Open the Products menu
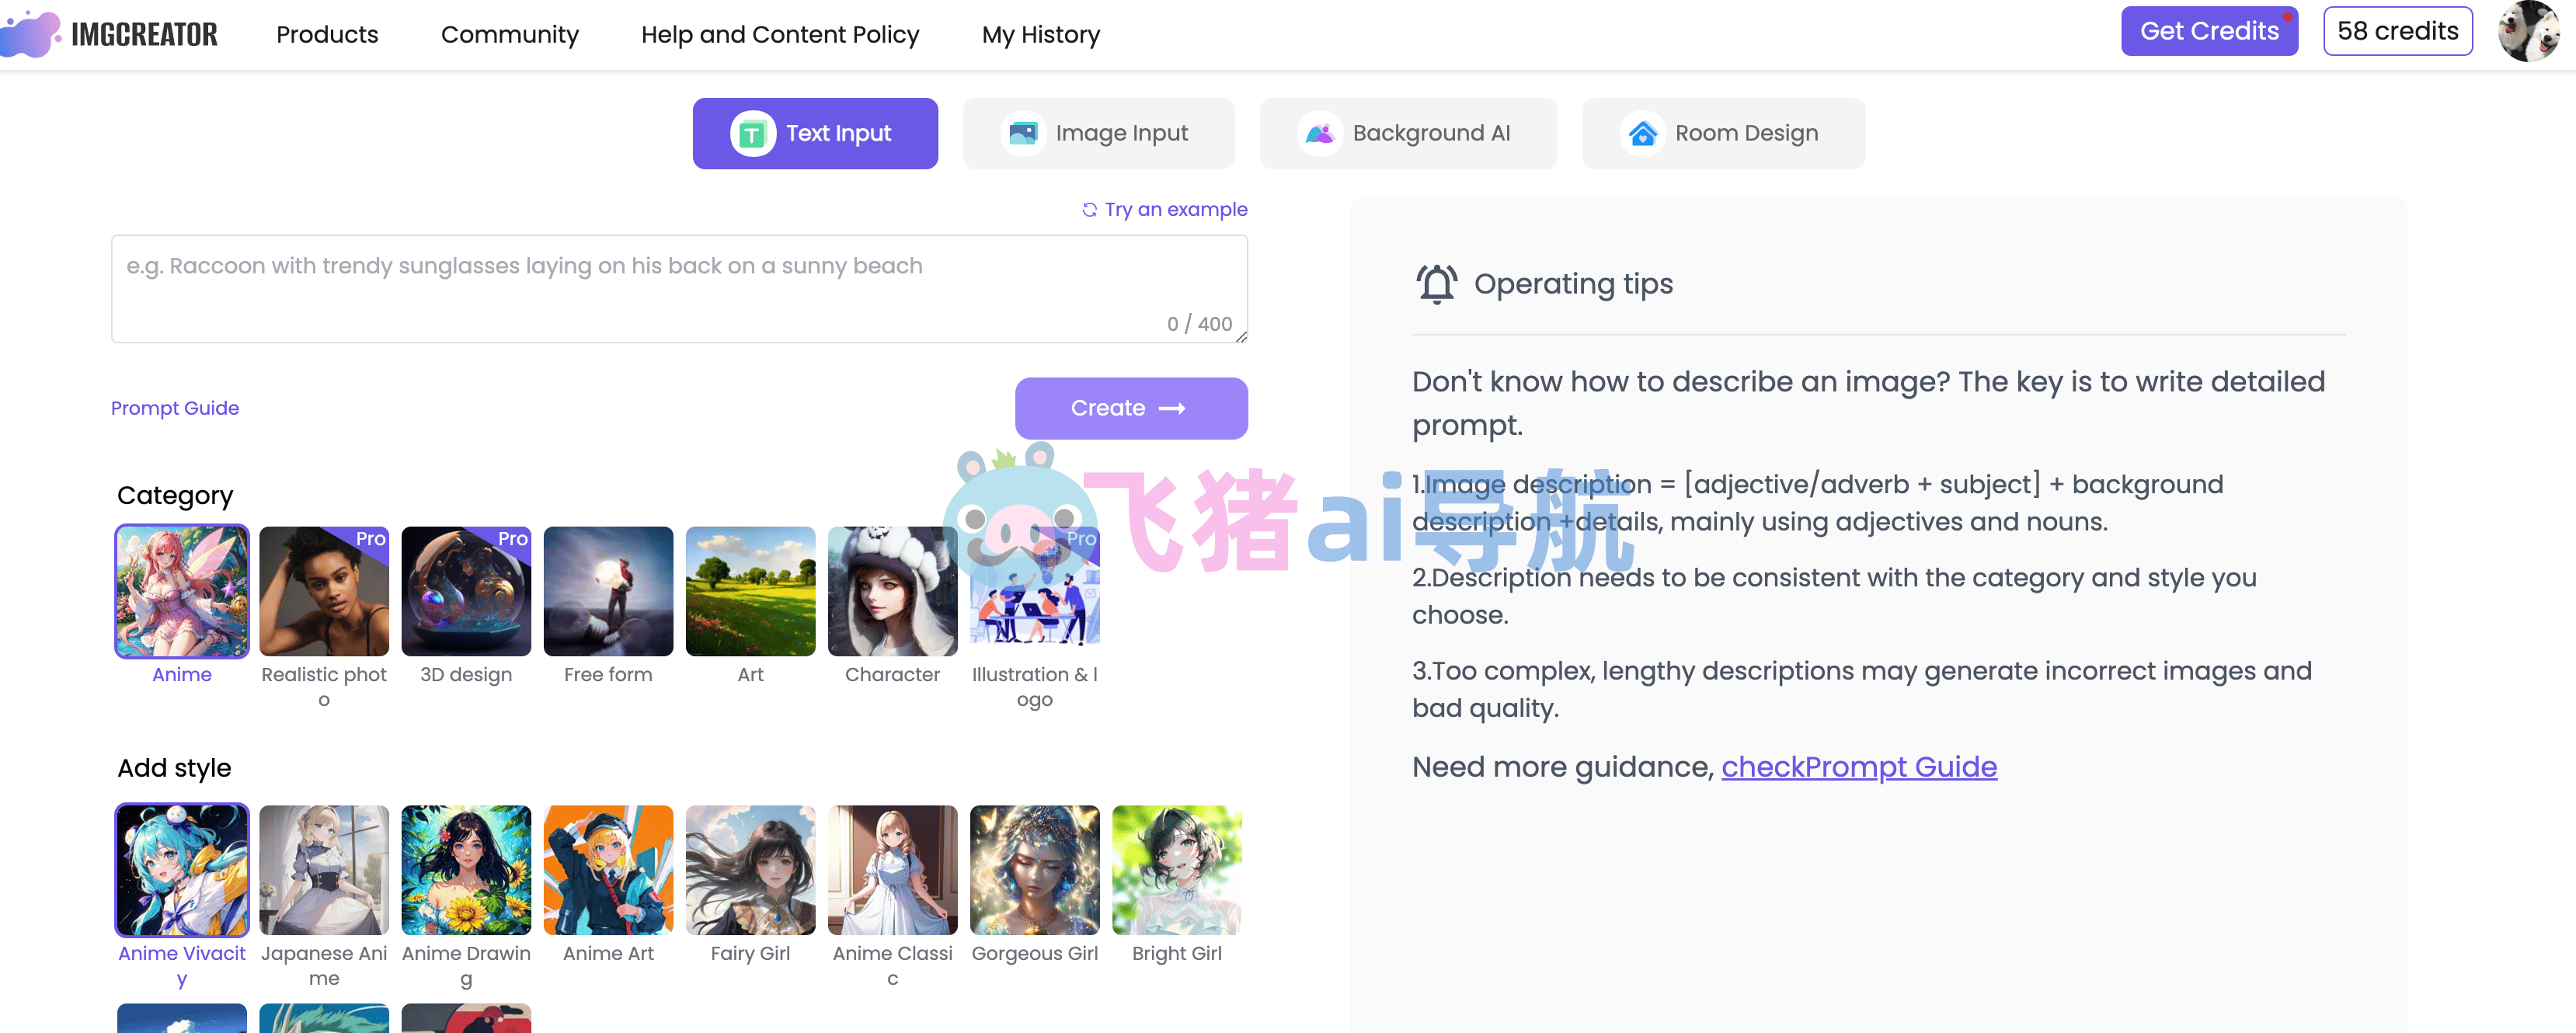2576x1033 pixels. [x=327, y=34]
